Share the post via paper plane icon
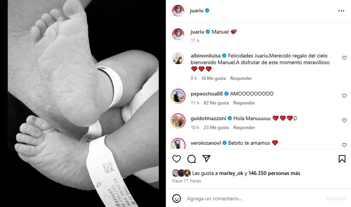Screen dimensions: 351x207 pyautogui.click(x=207, y=159)
